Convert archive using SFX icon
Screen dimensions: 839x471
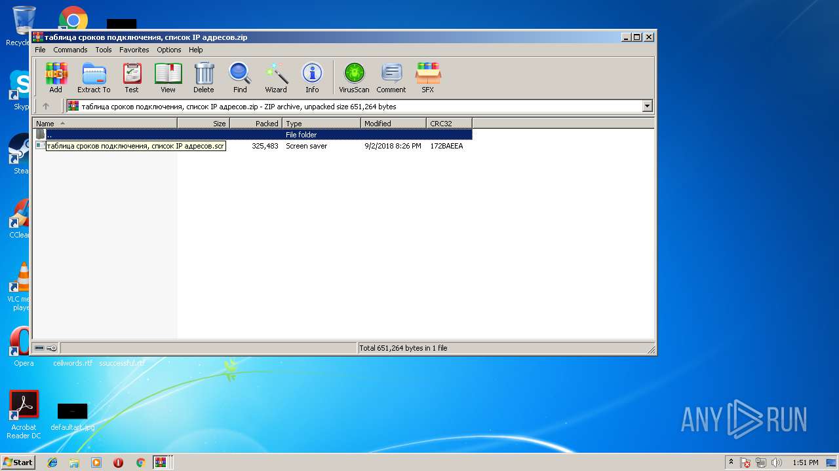pyautogui.click(x=427, y=78)
